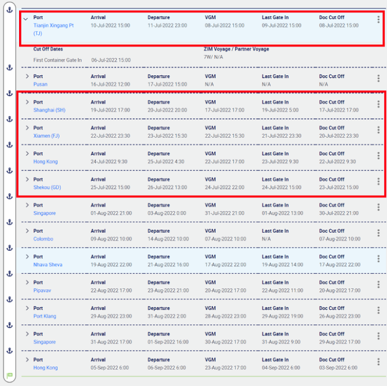Open the three-dot menu for Shanghai (SH)

pyautogui.click(x=378, y=104)
